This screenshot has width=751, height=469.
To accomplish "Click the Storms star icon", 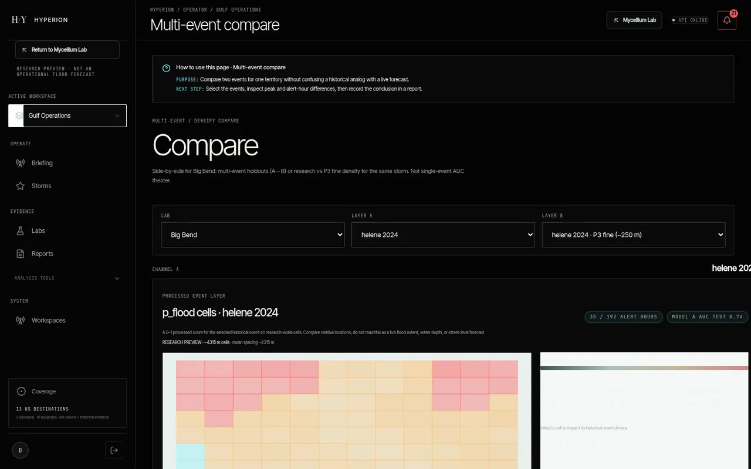I will pyautogui.click(x=20, y=186).
